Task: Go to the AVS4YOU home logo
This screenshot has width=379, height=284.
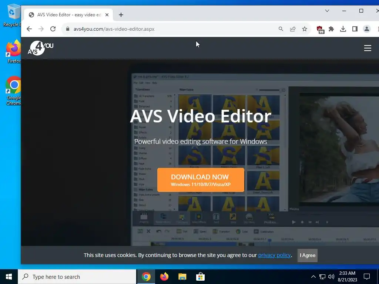Action: [x=41, y=48]
